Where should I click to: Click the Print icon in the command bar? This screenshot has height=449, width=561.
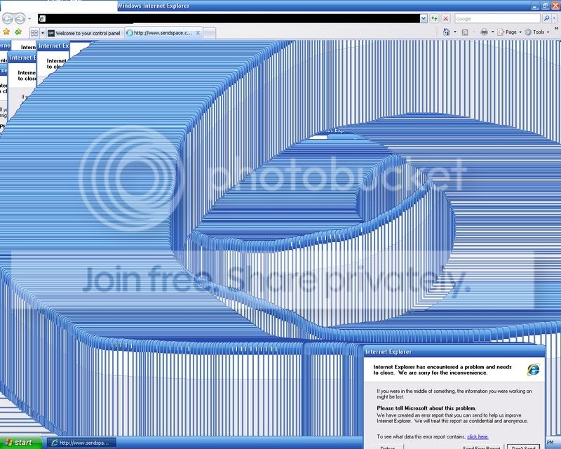click(484, 32)
